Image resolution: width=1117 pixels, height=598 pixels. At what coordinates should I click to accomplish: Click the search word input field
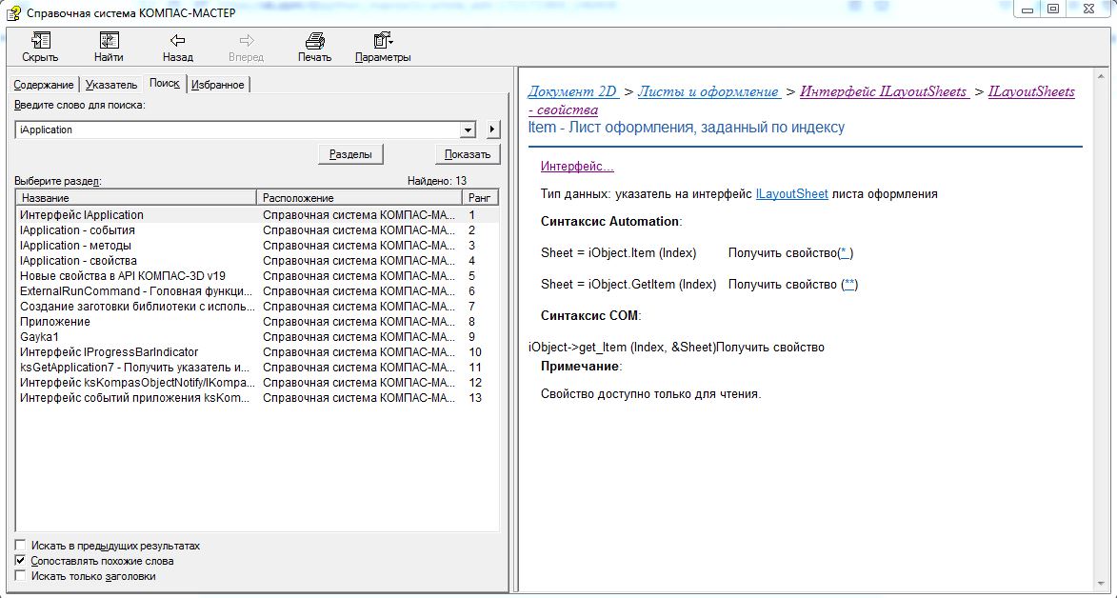tap(237, 130)
